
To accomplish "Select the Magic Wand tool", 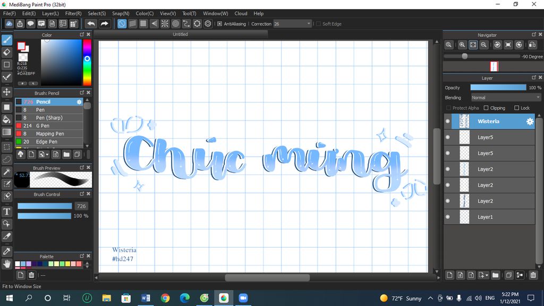I will [6, 172].
